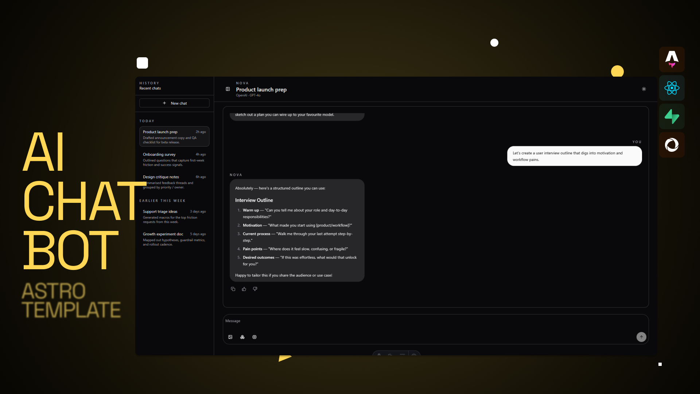Image resolution: width=700 pixels, height=394 pixels.
Task: Give thumbs up to Nova's reply
Action: [244, 289]
